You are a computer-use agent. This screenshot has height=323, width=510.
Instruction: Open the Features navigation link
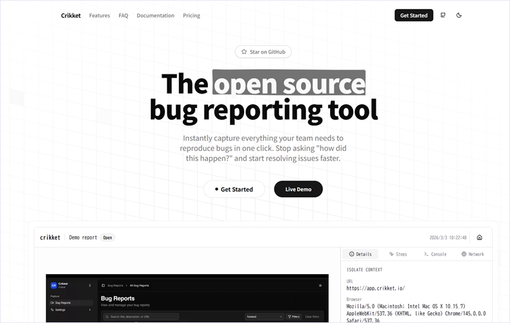pyautogui.click(x=99, y=15)
